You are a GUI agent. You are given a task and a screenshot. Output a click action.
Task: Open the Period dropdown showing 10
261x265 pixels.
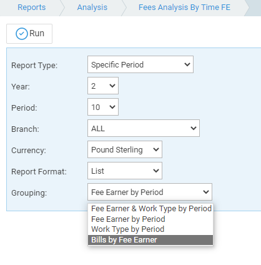(103, 107)
